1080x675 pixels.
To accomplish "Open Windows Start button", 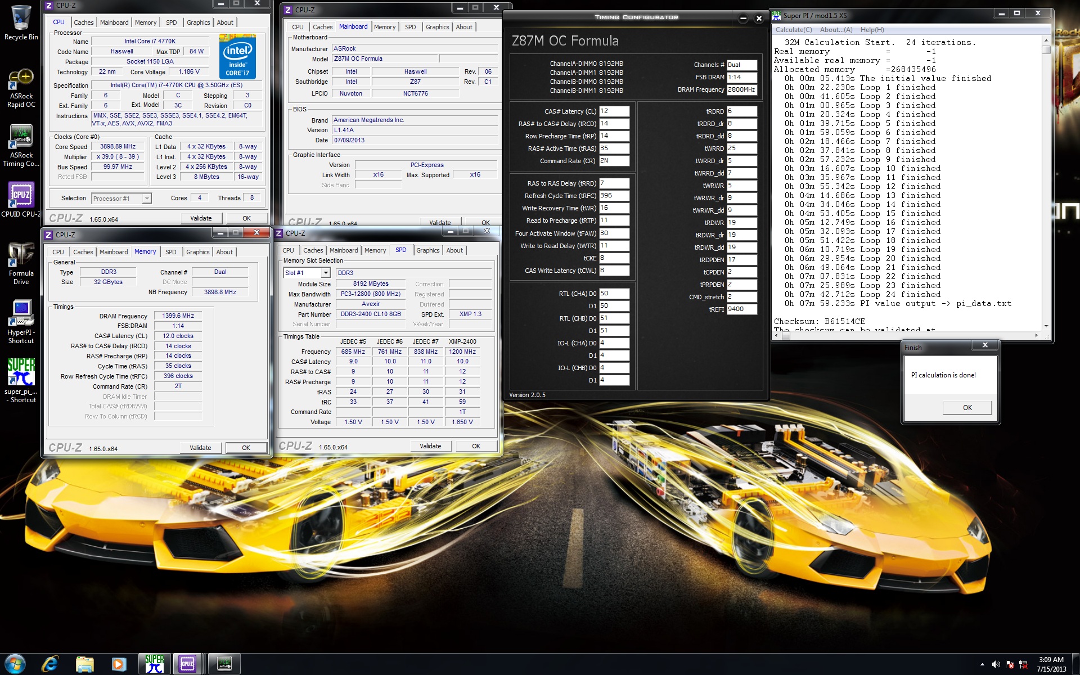I will [x=15, y=664].
